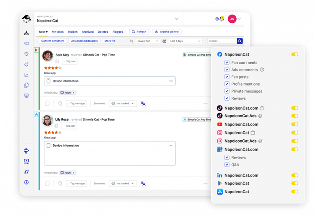Toggle off the YouTube NapoleonCat.com switch
The height and width of the screenshot is (215, 315).
[295, 124]
